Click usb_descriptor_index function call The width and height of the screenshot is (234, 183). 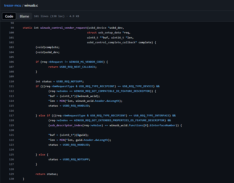pyautogui.click(x=66, y=125)
